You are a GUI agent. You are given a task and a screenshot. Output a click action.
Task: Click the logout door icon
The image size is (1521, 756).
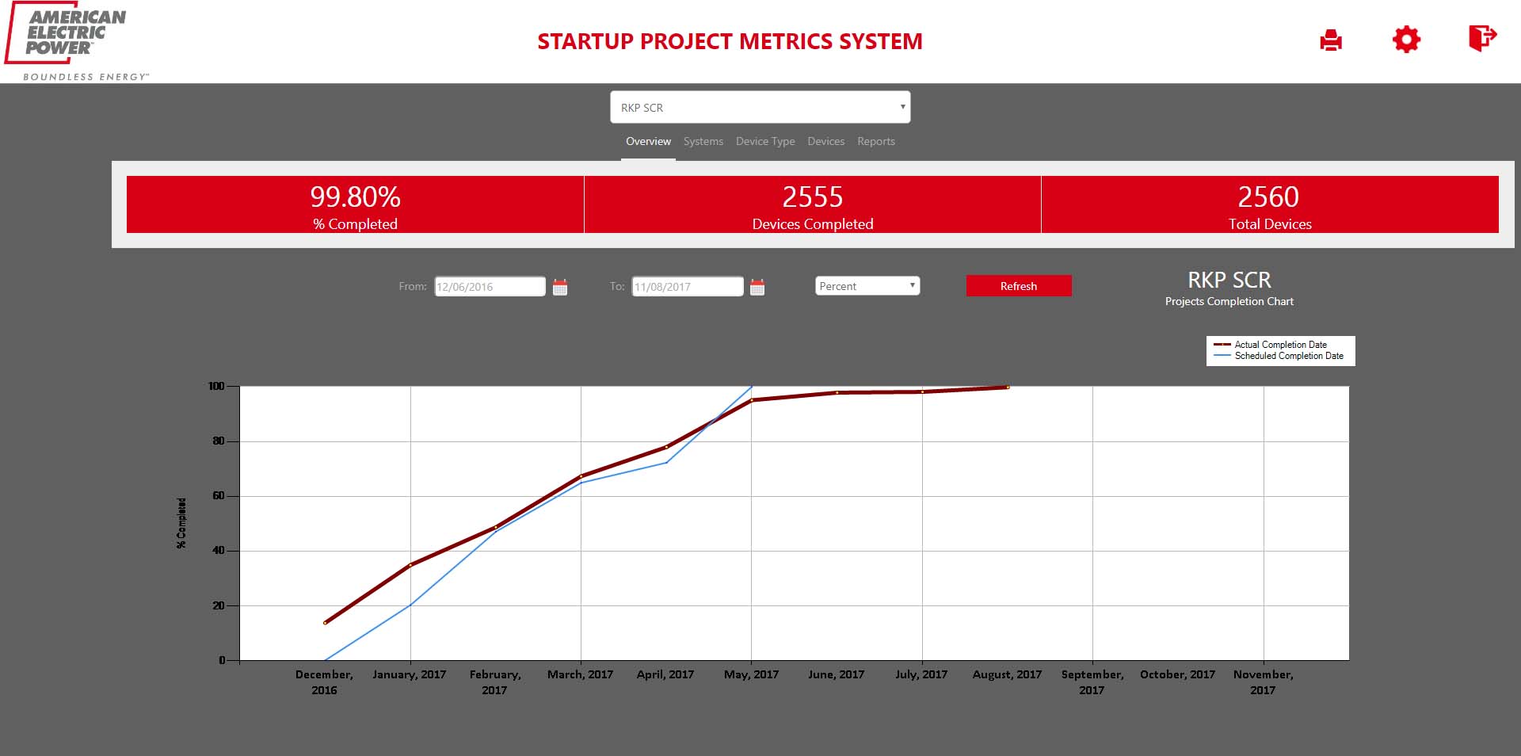click(x=1481, y=38)
